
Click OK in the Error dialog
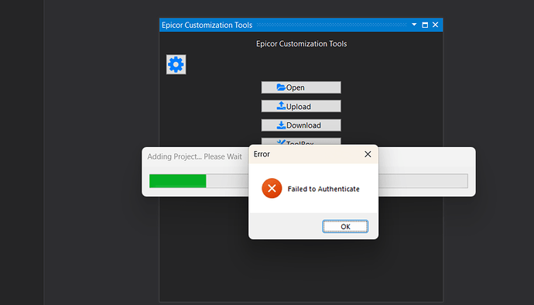pos(345,227)
